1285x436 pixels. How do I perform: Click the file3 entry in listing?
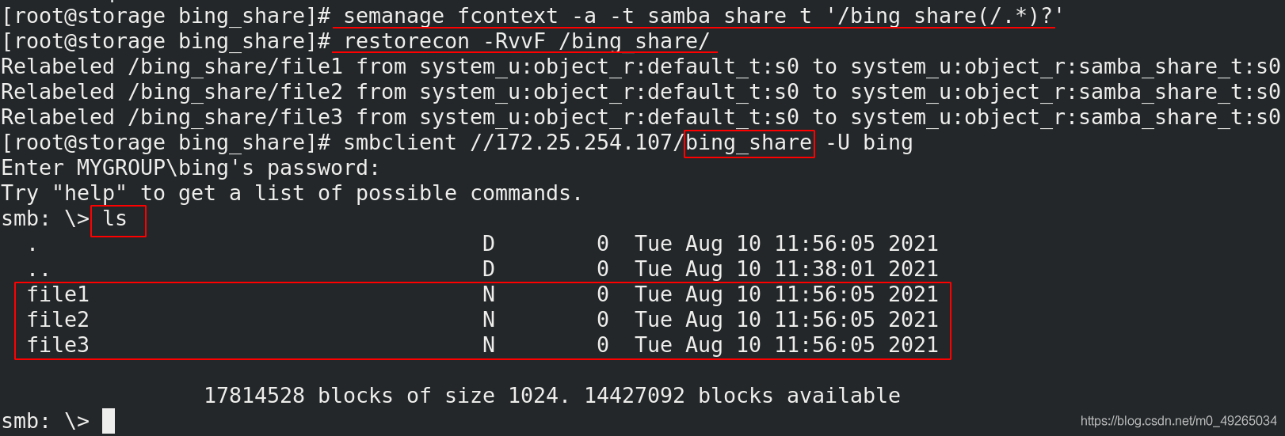coord(58,345)
